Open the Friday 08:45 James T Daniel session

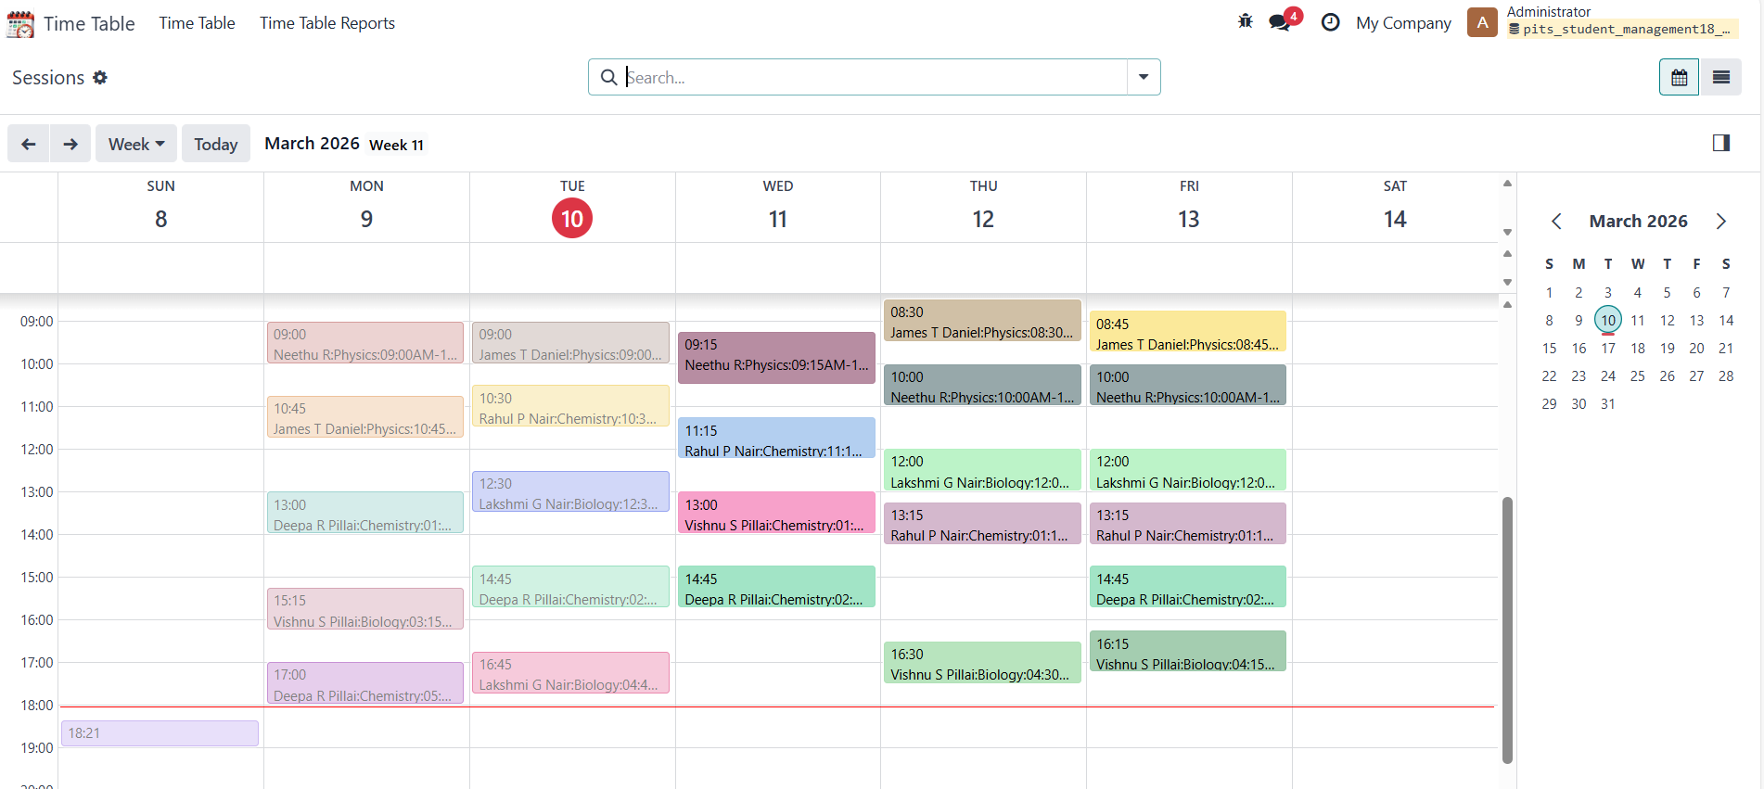point(1188,332)
